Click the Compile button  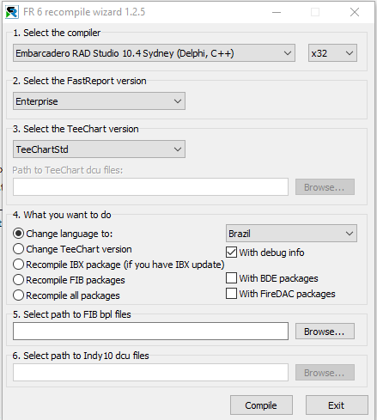tap(261, 405)
